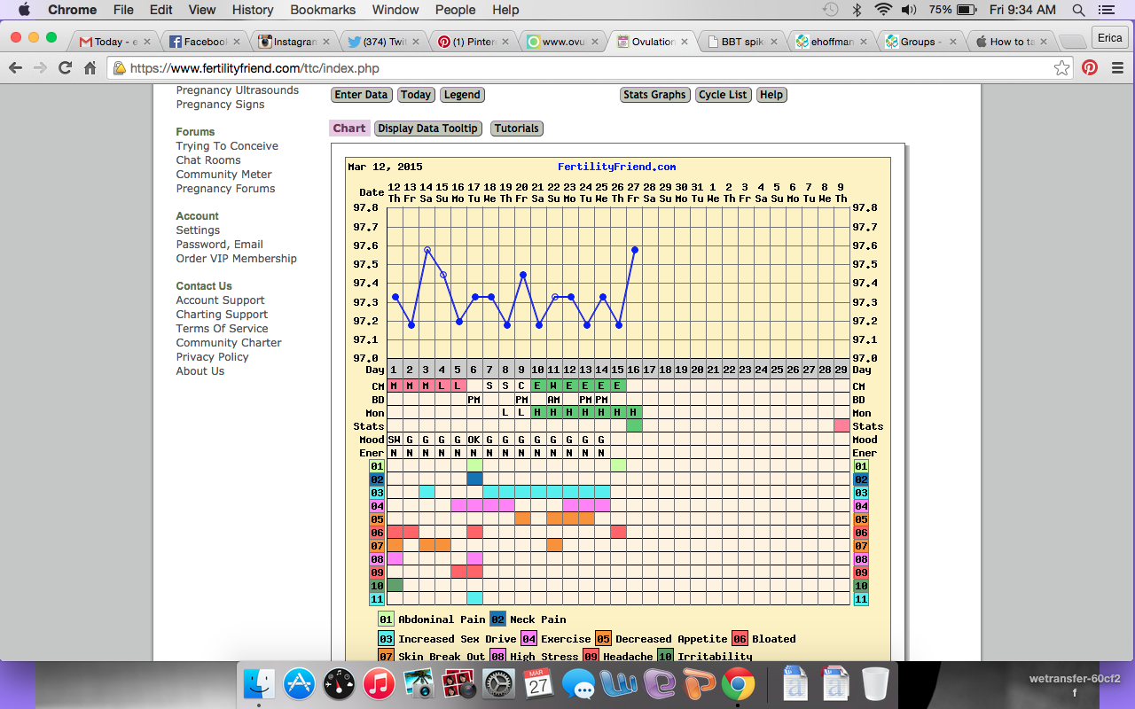The height and width of the screenshot is (709, 1135).
Task: Open the History menu
Action: [253, 10]
